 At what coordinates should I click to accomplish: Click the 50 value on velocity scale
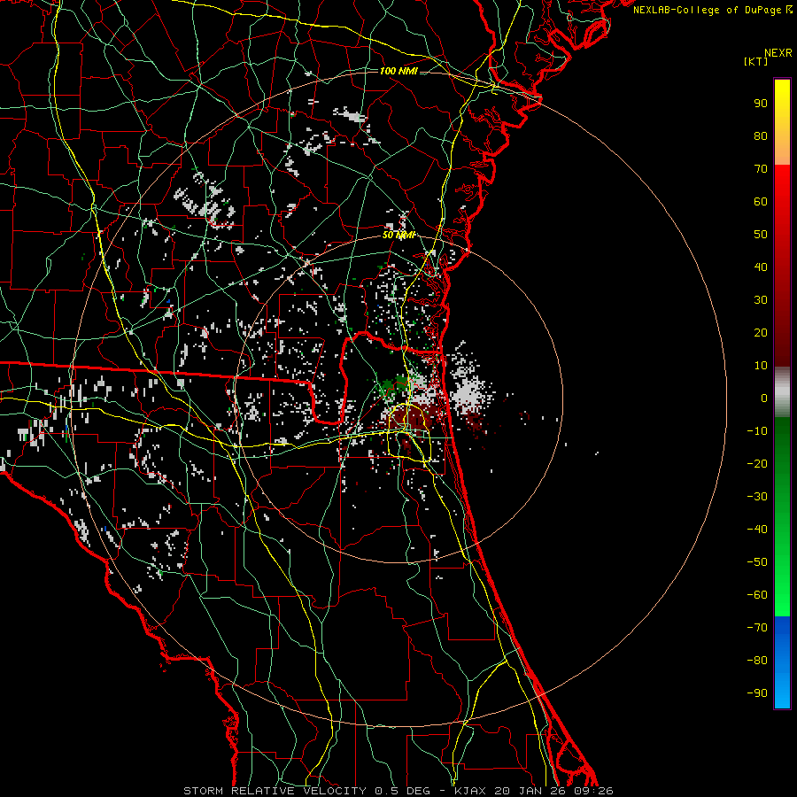pyautogui.click(x=761, y=235)
